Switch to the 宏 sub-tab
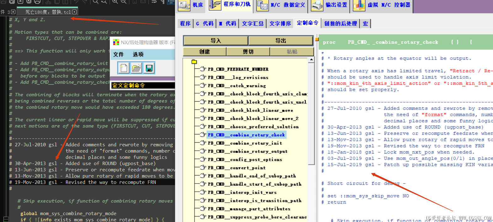Viewport: 493px width, 222px height. tap(365, 23)
